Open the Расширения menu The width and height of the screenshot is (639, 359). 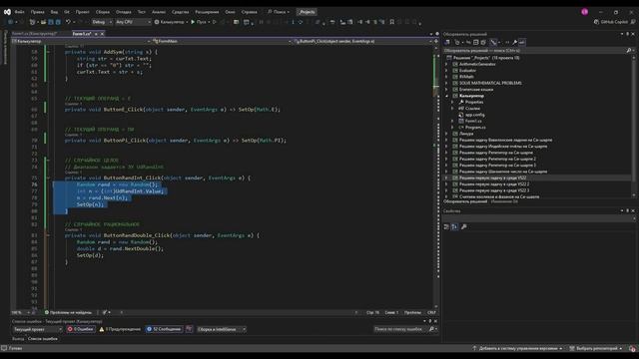(207, 12)
